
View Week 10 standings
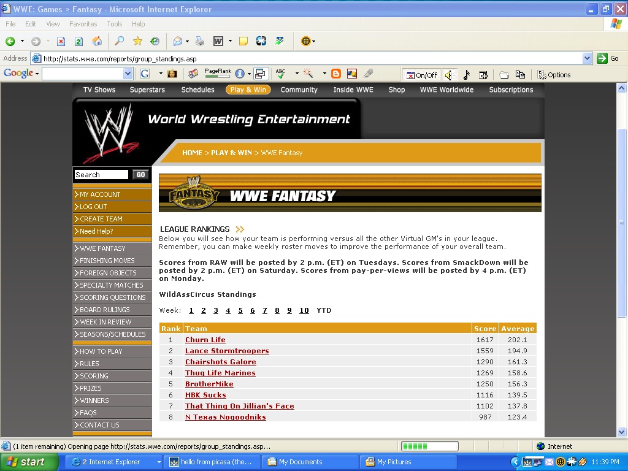point(304,310)
